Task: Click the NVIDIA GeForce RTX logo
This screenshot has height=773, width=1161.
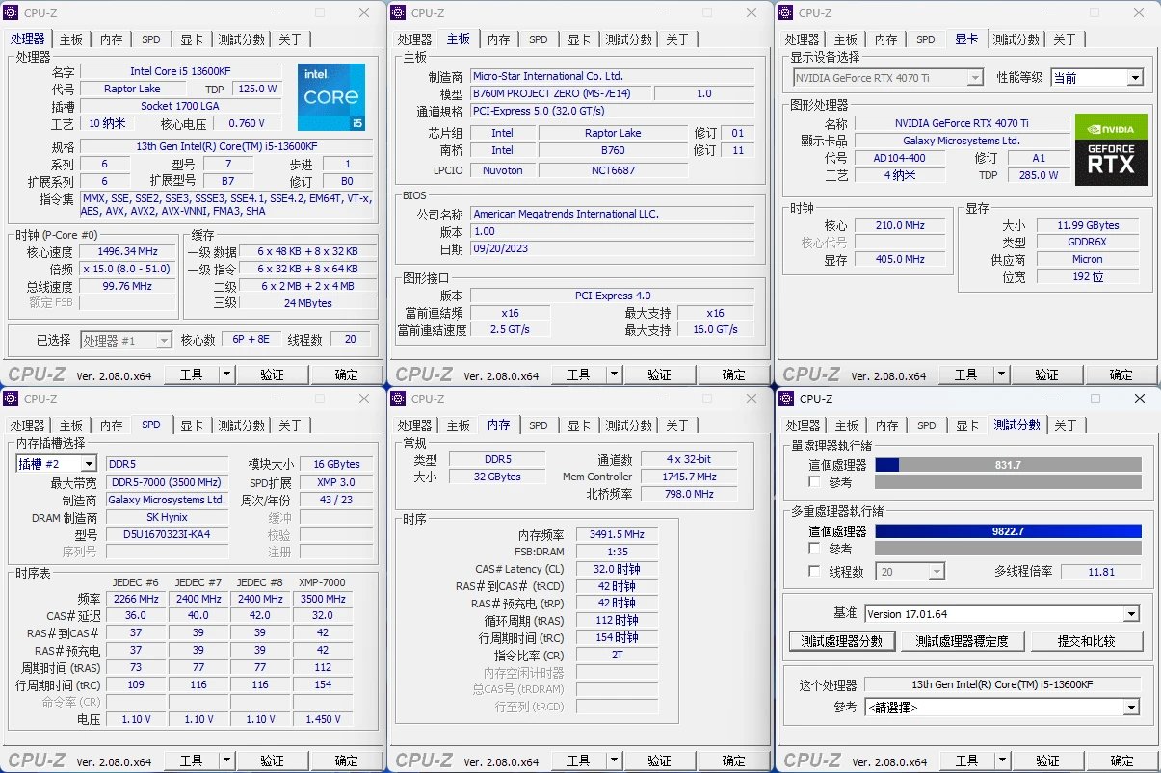Action: pos(1111,149)
